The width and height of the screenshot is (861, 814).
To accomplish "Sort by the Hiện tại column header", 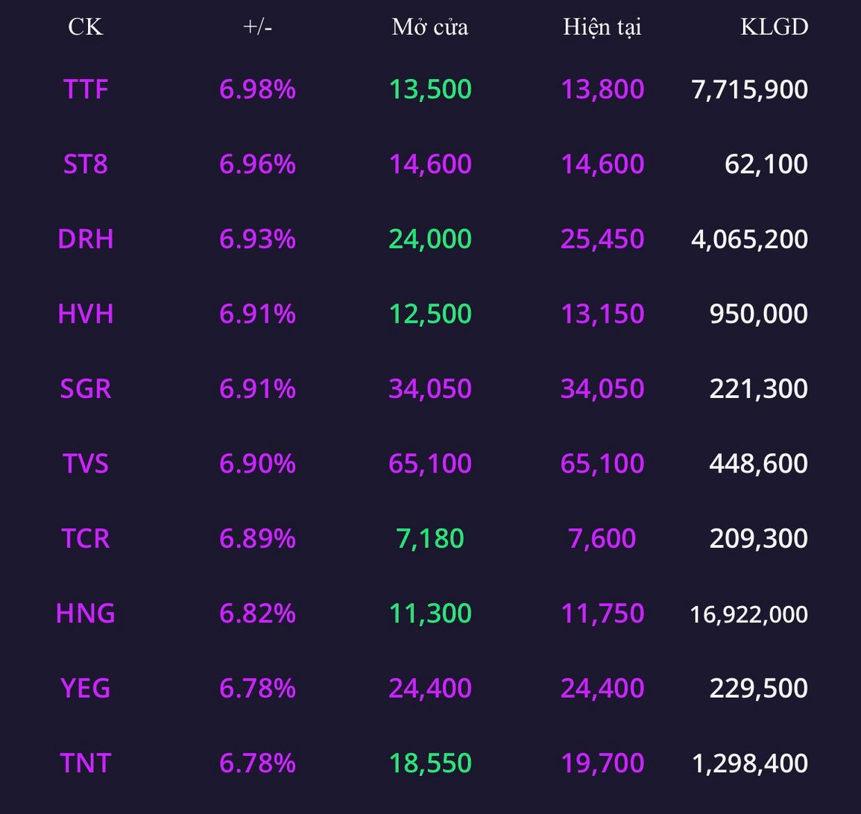I will (x=602, y=27).
